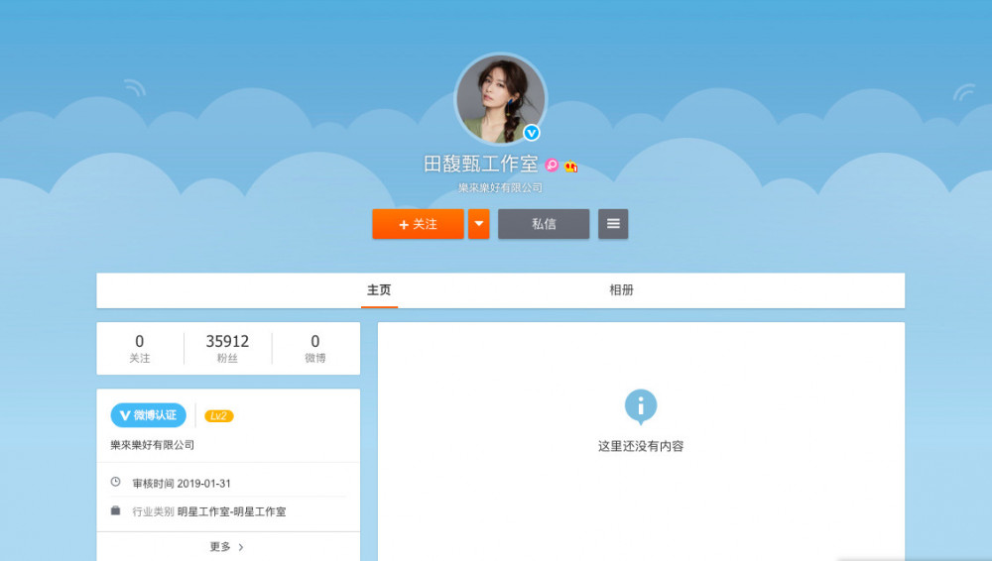Switch to the 主页 tab
The image size is (992, 561).
[379, 290]
